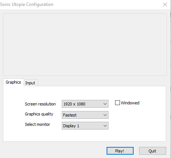Tick the Windowed checkbox box
The image size is (171, 158).
[x=117, y=102]
